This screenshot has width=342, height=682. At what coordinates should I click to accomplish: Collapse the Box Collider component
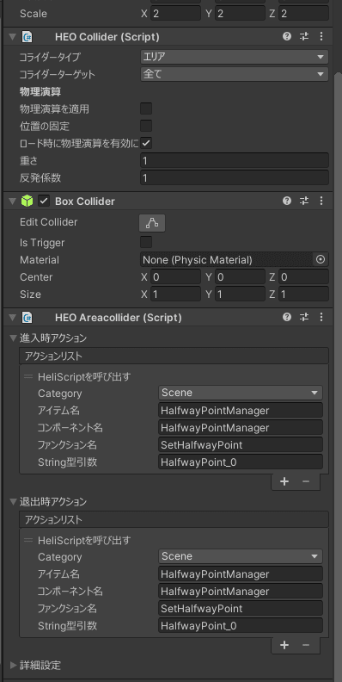point(12,201)
